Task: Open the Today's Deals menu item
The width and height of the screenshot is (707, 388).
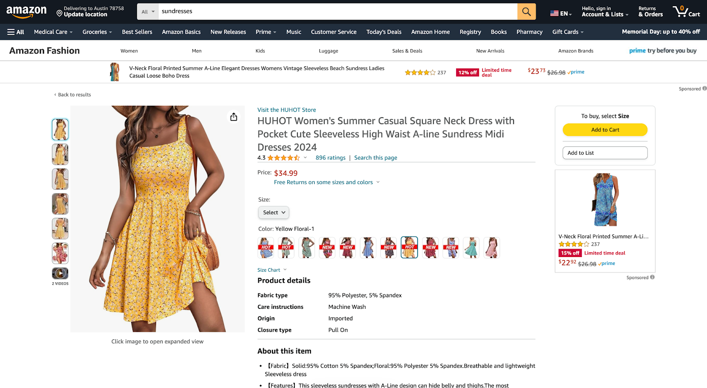Action: [384, 32]
